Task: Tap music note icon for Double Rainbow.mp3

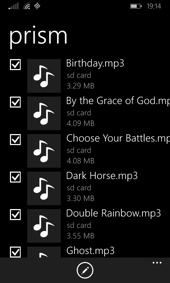Action: pyautogui.click(x=44, y=226)
